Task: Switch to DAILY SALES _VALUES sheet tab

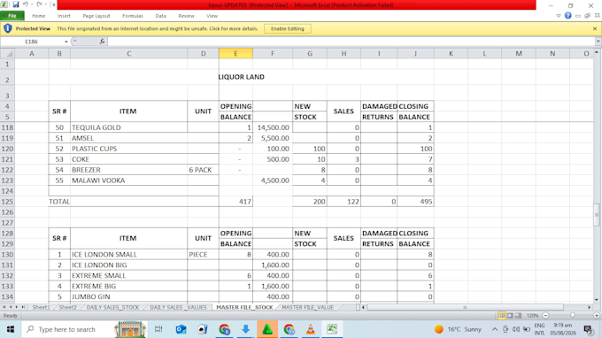Action: click(x=178, y=307)
